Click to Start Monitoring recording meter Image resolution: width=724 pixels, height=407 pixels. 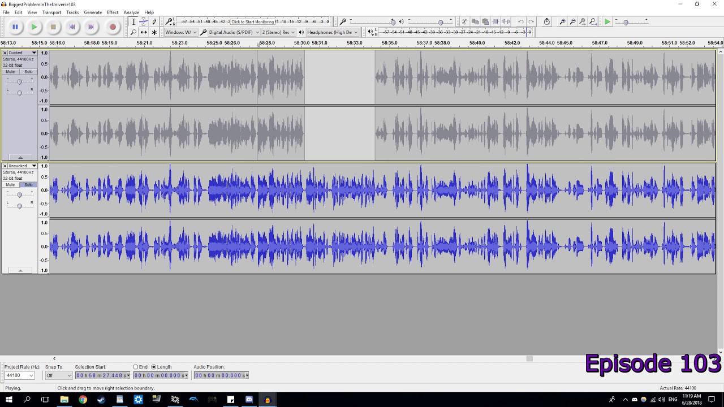pos(253,21)
